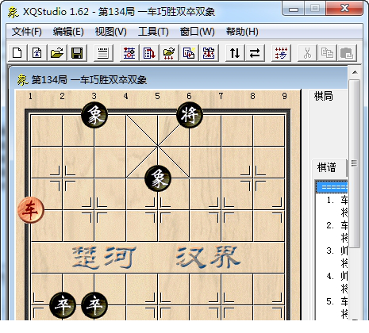The height and width of the screenshot is (333, 369).
Task: Click the new-from-template page icon
Action: 37,53
